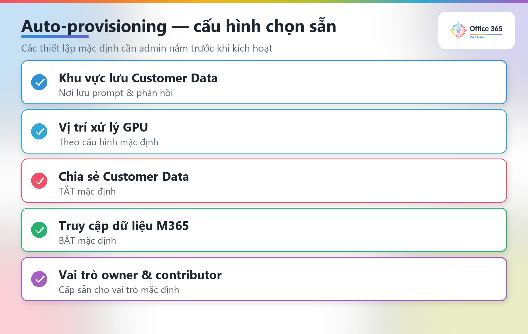The height and width of the screenshot is (334, 528).
Task: Select the heading 'Vị trí xử lý GPU'
Action: 103,128
